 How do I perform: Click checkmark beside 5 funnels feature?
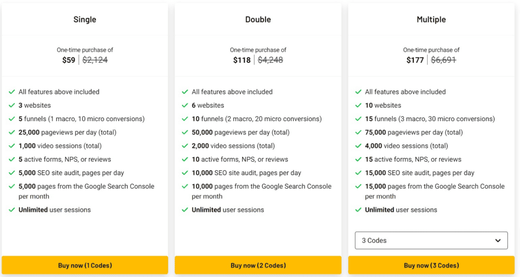(12, 119)
